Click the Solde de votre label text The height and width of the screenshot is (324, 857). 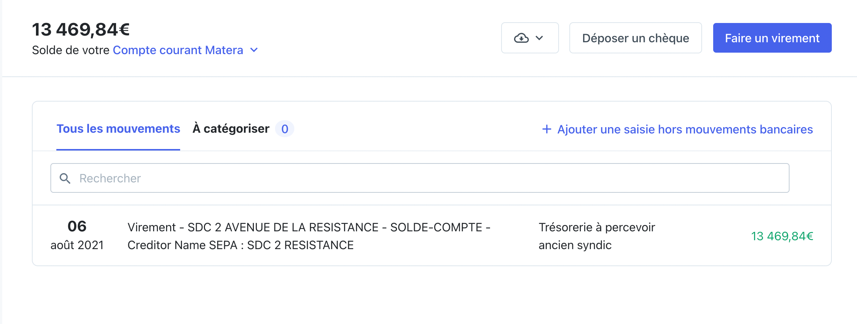[x=70, y=50]
